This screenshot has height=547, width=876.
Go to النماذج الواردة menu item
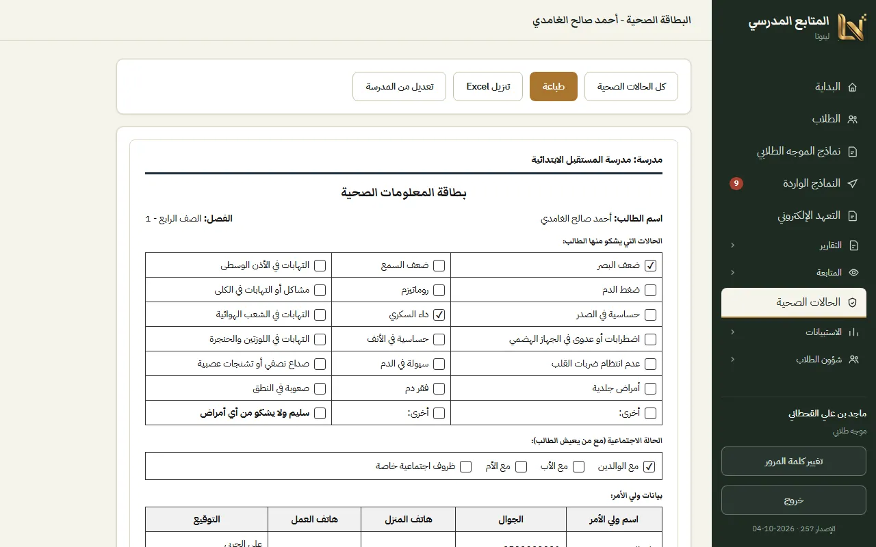pos(794,183)
